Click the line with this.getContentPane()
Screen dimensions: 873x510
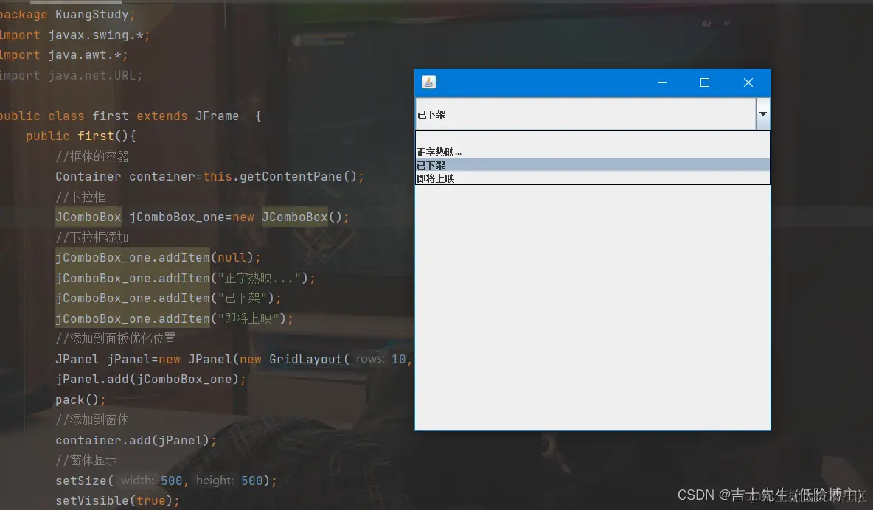(209, 176)
